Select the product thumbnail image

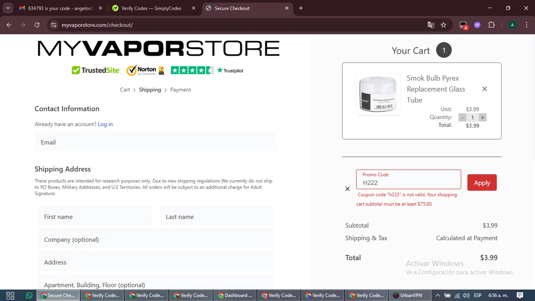click(378, 94)
